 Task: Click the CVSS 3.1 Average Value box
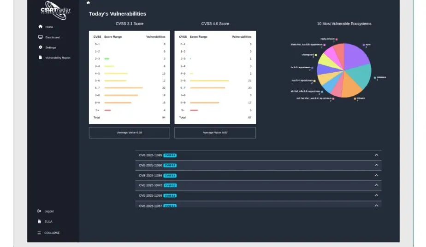(x=129, y=132)
